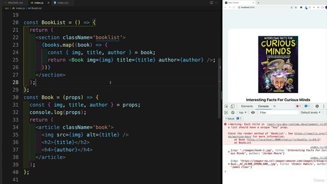Click 'BookList' on code line 20

point(53,22)
